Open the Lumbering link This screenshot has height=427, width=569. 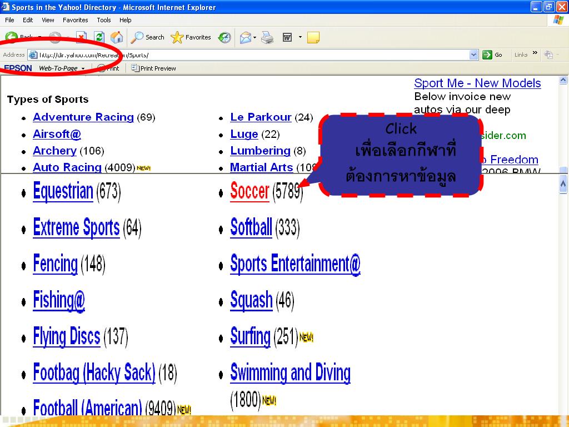tap(261, 151)
